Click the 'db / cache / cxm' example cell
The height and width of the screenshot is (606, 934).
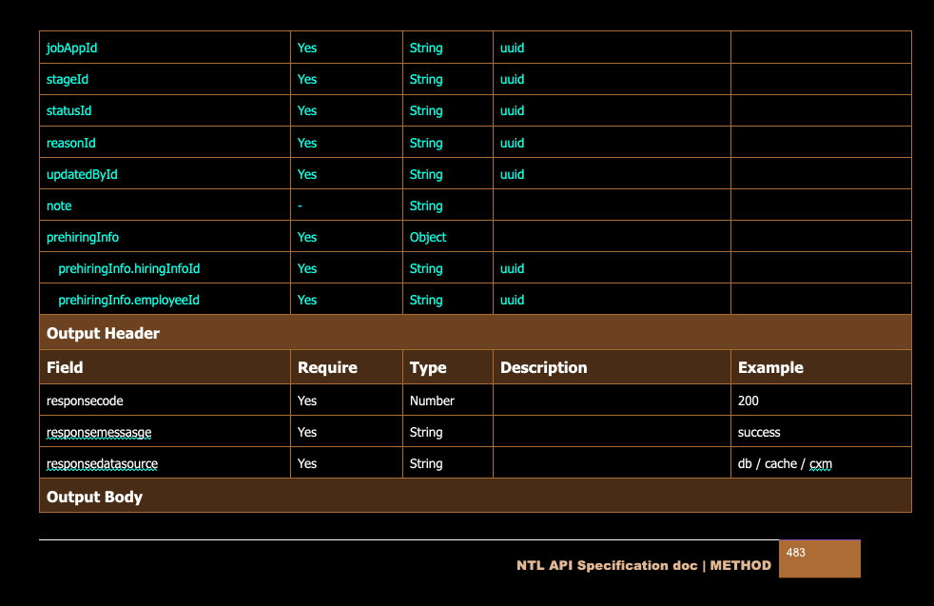785,463
